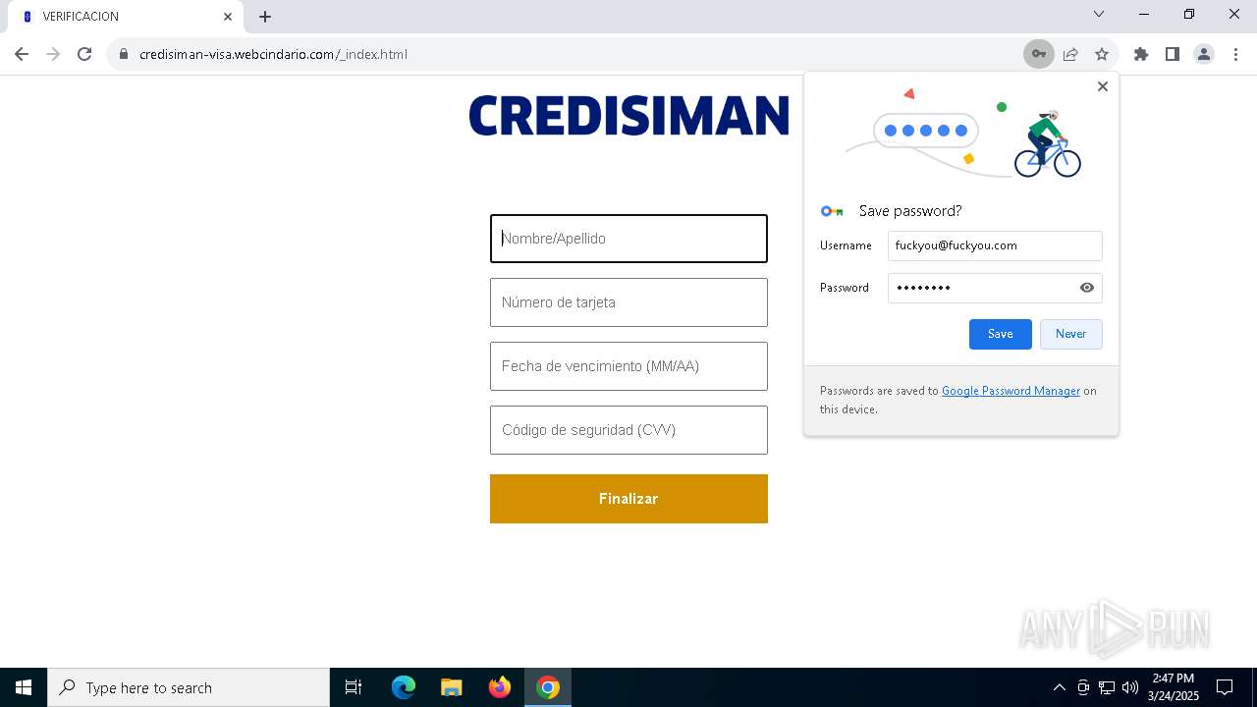Open the Windows Start menu
Viewport: 1257px width, 707px height.
coord(24,687)
